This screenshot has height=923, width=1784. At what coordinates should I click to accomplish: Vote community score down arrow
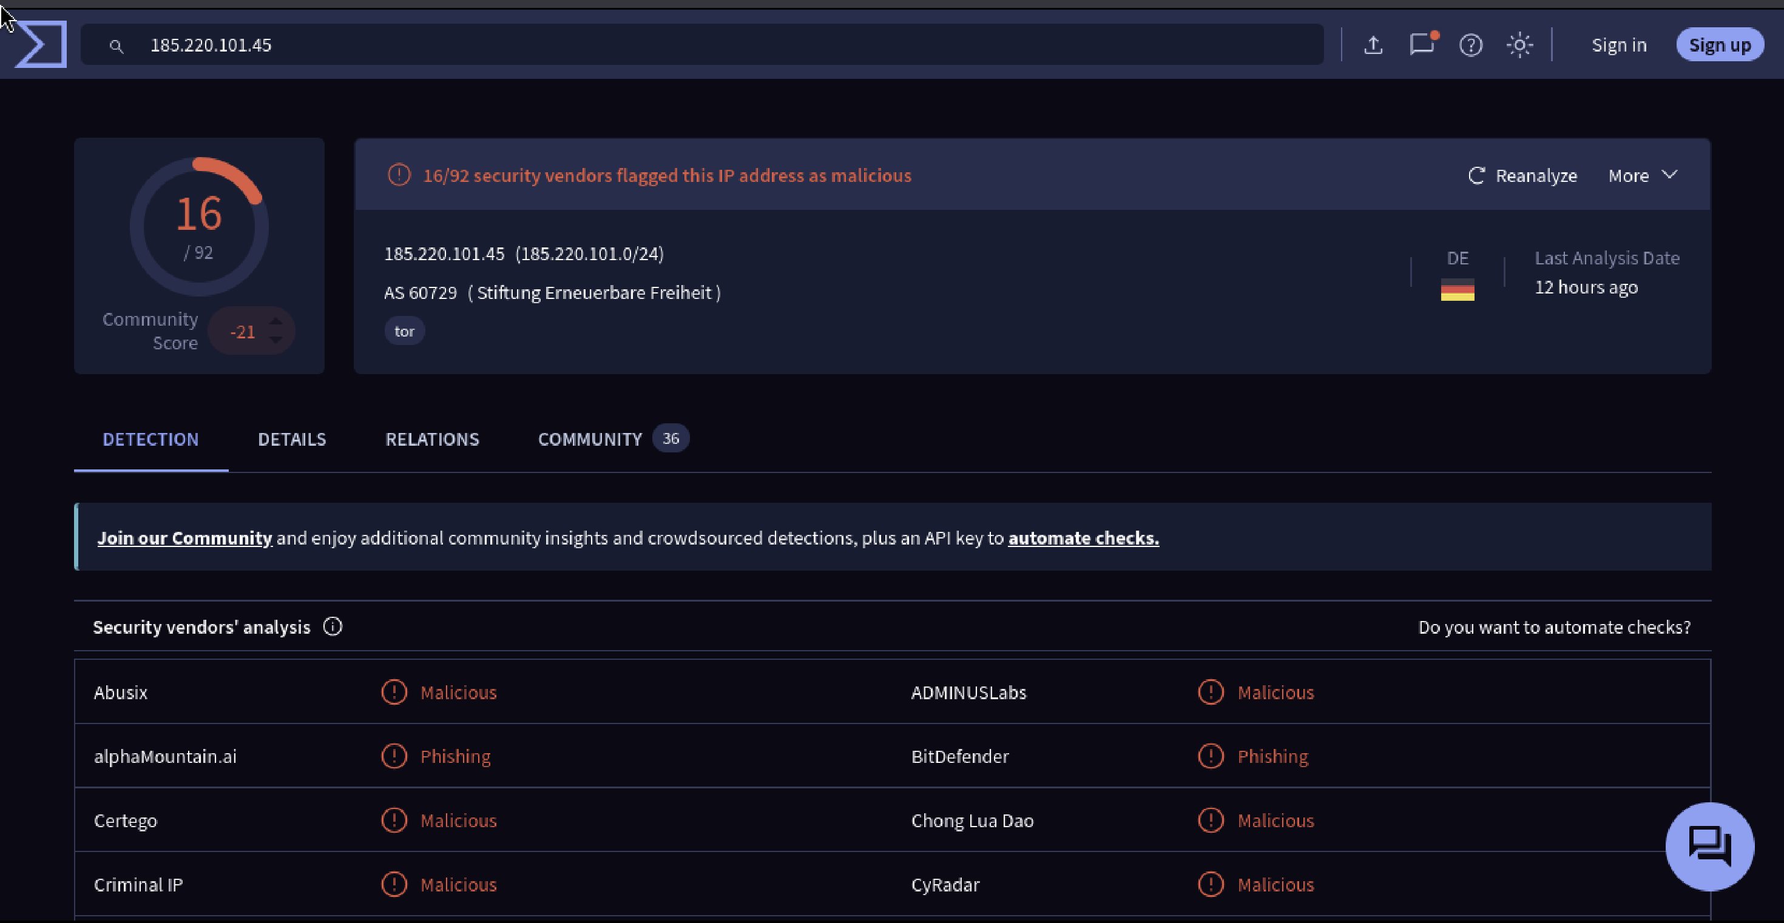275,340
